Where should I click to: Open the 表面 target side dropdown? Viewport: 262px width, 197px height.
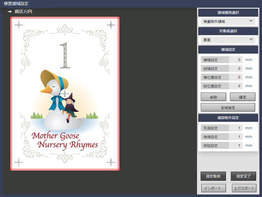tap(228, 40)
